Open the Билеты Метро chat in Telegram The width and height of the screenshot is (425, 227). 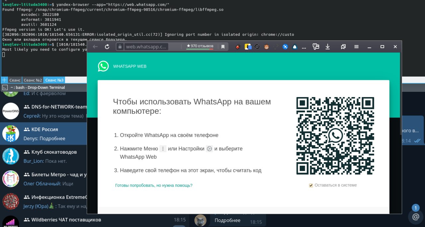click(x=43, y=179)
